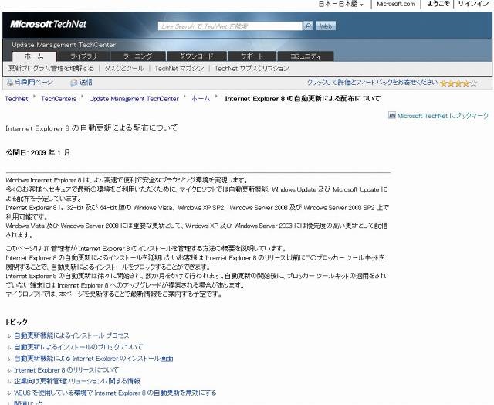Screen dimensions: 494x405
Task: Click the ようこそ text in the header
Action: tap(438, 4)
